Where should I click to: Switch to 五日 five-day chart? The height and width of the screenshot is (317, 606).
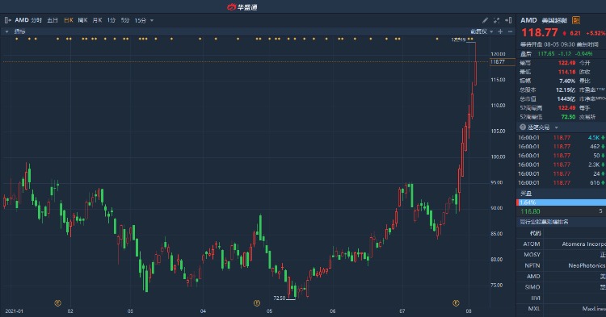point(53,20)
